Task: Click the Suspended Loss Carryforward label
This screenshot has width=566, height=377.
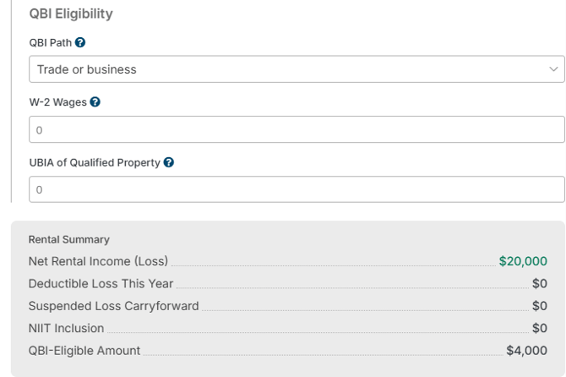Action: (x=114, y=306)
